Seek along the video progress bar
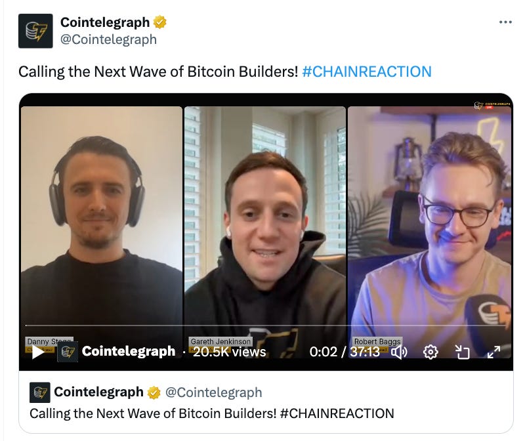The width and height of the screenshot is (525, 441). point(266,325)
